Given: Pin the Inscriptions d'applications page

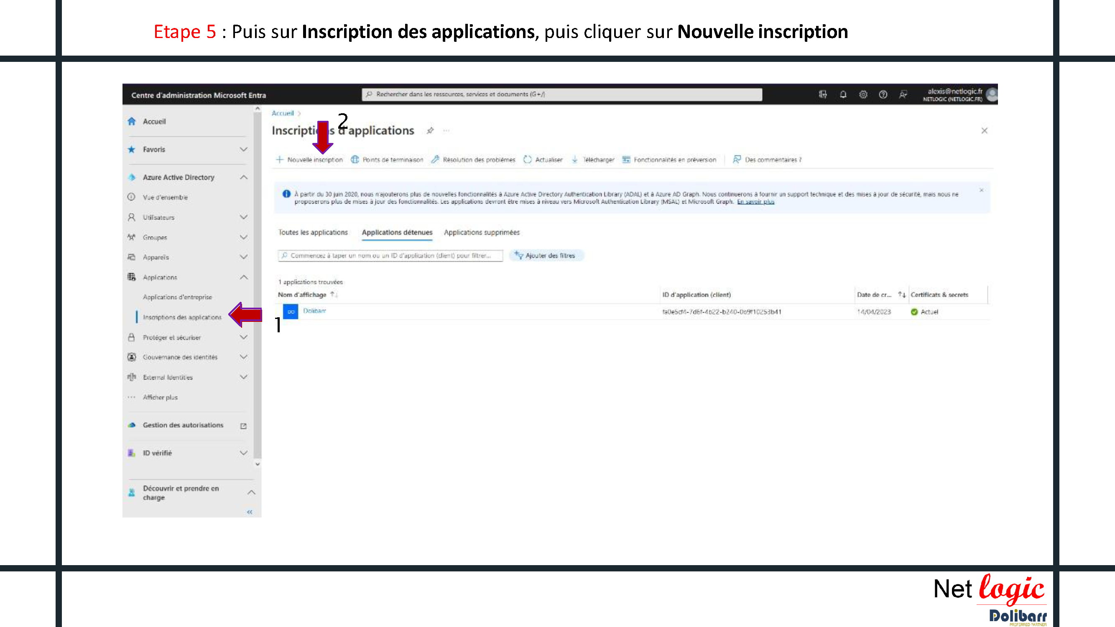Looking at the screenshot, I should point(430,131).
